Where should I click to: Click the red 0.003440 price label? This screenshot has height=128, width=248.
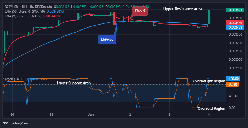[234, 23]
